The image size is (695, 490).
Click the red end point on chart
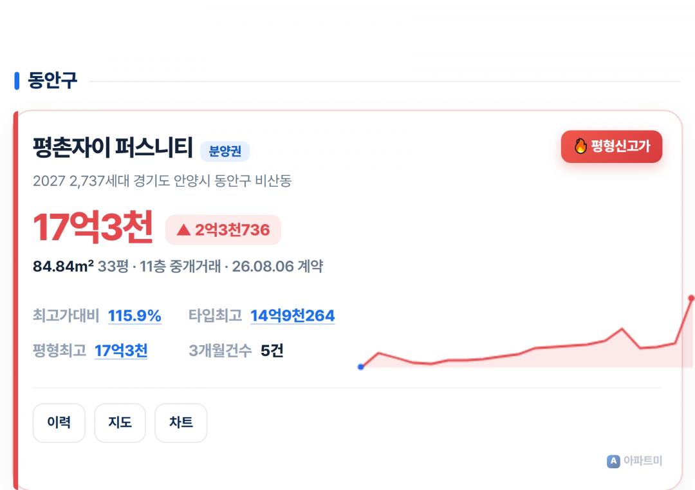pyautogui.click(x=691, y=298)
